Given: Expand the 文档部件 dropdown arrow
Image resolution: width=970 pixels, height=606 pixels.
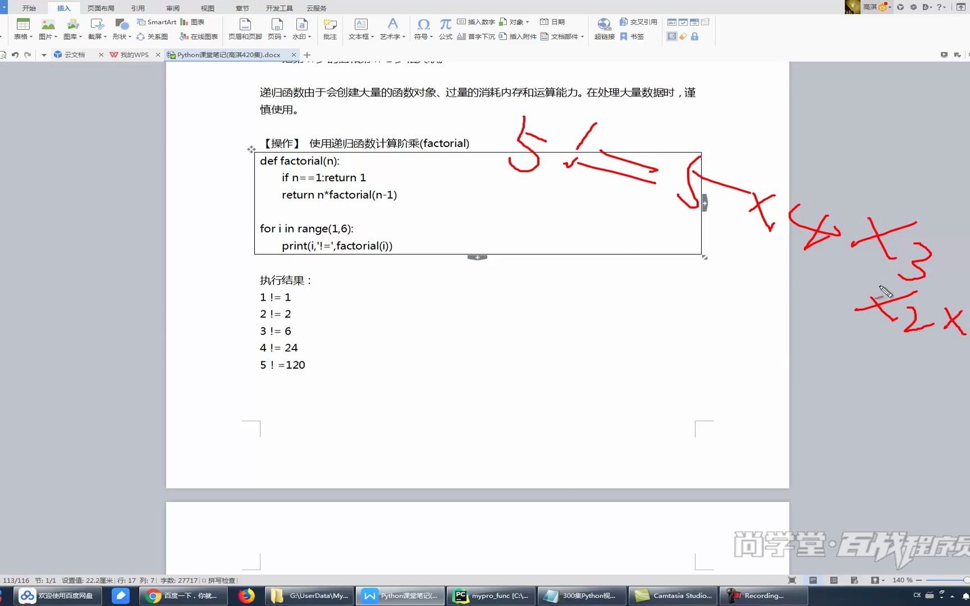Looking at the screenshot, I should [582, 36].
